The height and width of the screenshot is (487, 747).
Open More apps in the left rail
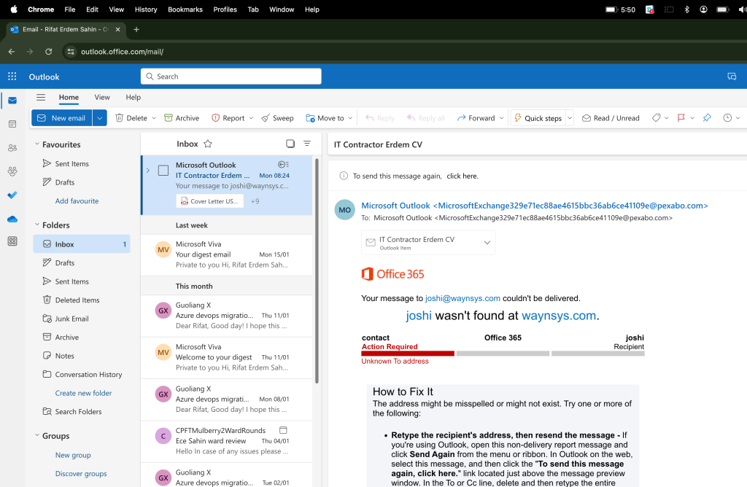click(x=12, y=241)
